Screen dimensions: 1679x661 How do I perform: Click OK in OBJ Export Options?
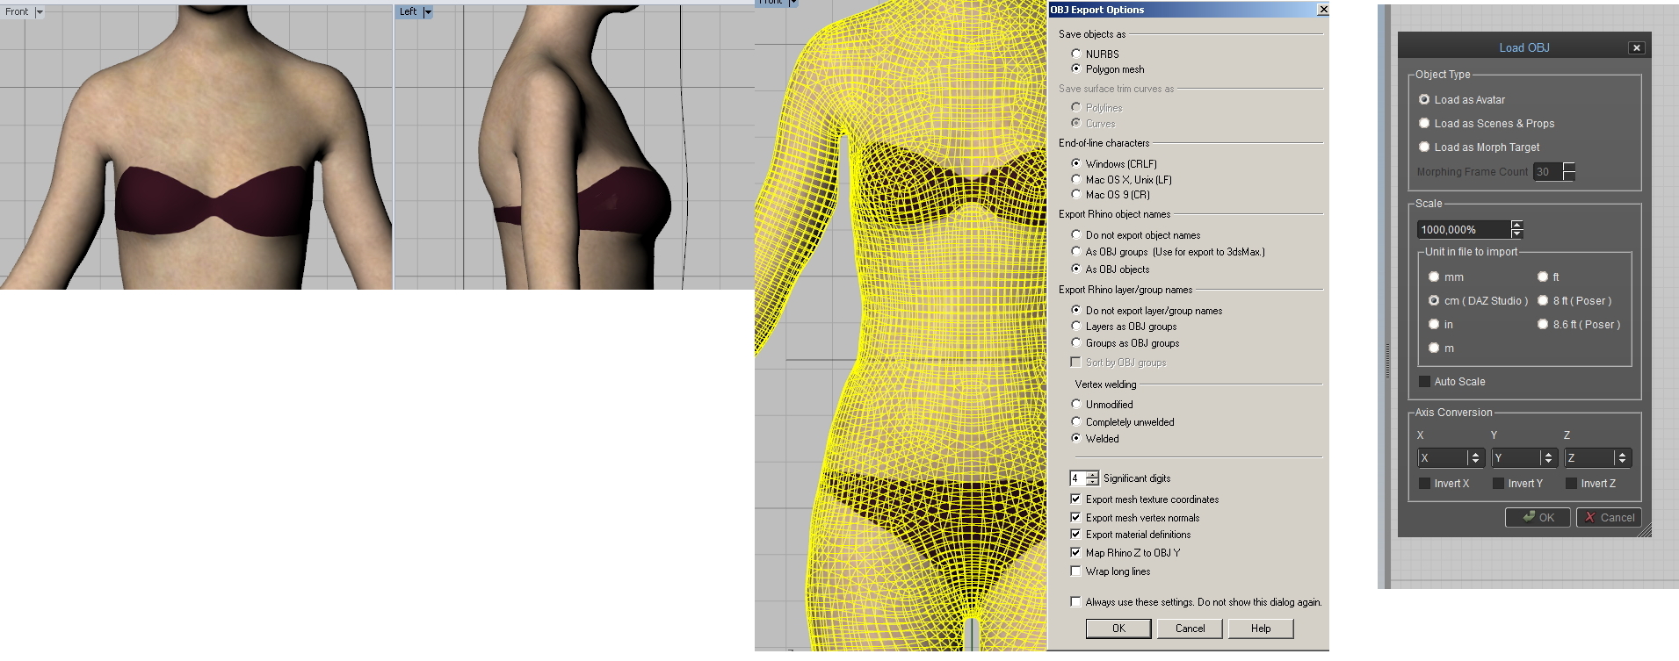1118,629
